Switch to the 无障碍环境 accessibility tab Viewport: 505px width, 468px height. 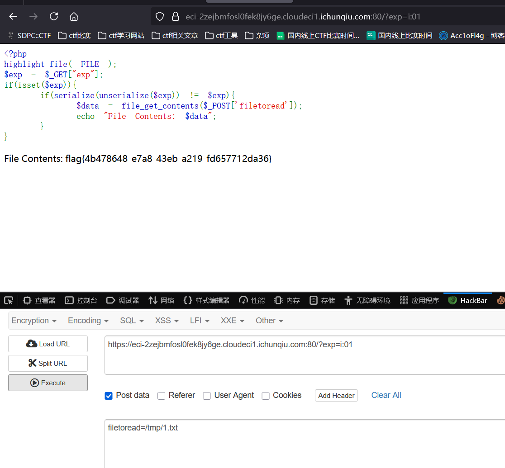click(367, 300)
